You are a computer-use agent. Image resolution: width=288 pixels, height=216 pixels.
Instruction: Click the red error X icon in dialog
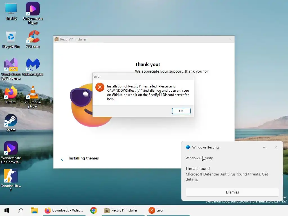pyautogui.click(x=100, y=87)
